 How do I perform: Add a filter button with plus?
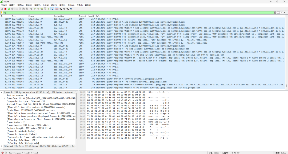285,13
